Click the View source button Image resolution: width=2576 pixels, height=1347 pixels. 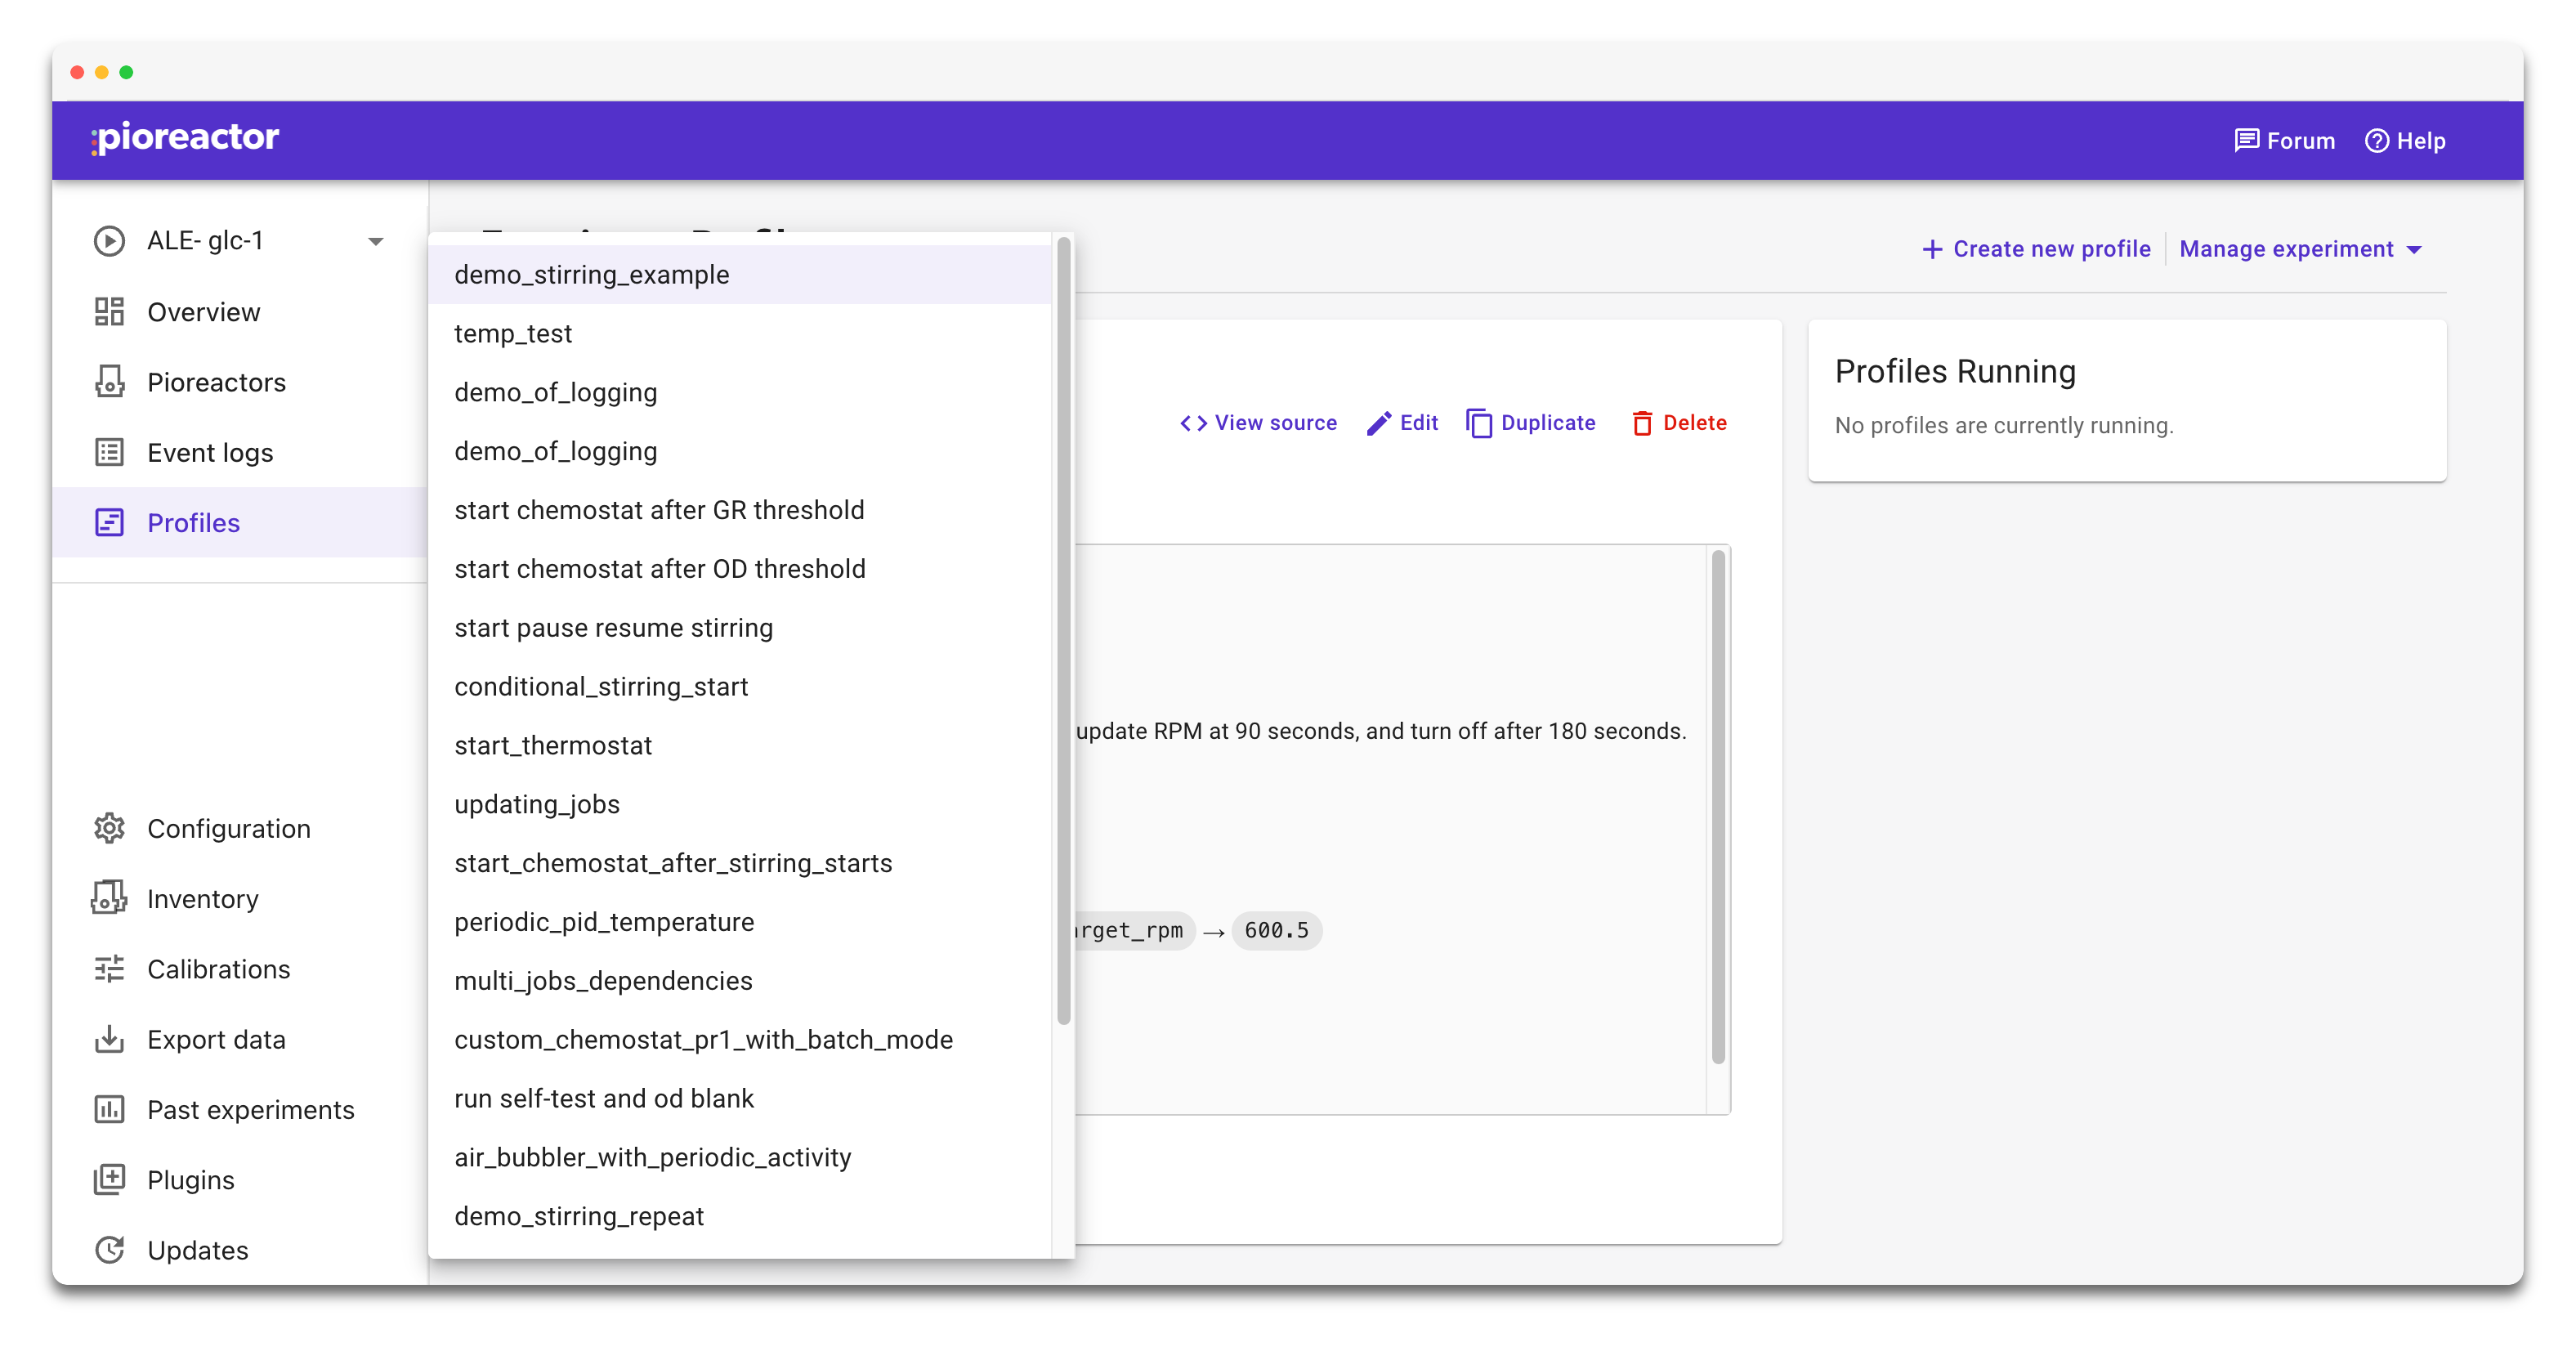click(1258, 423)
